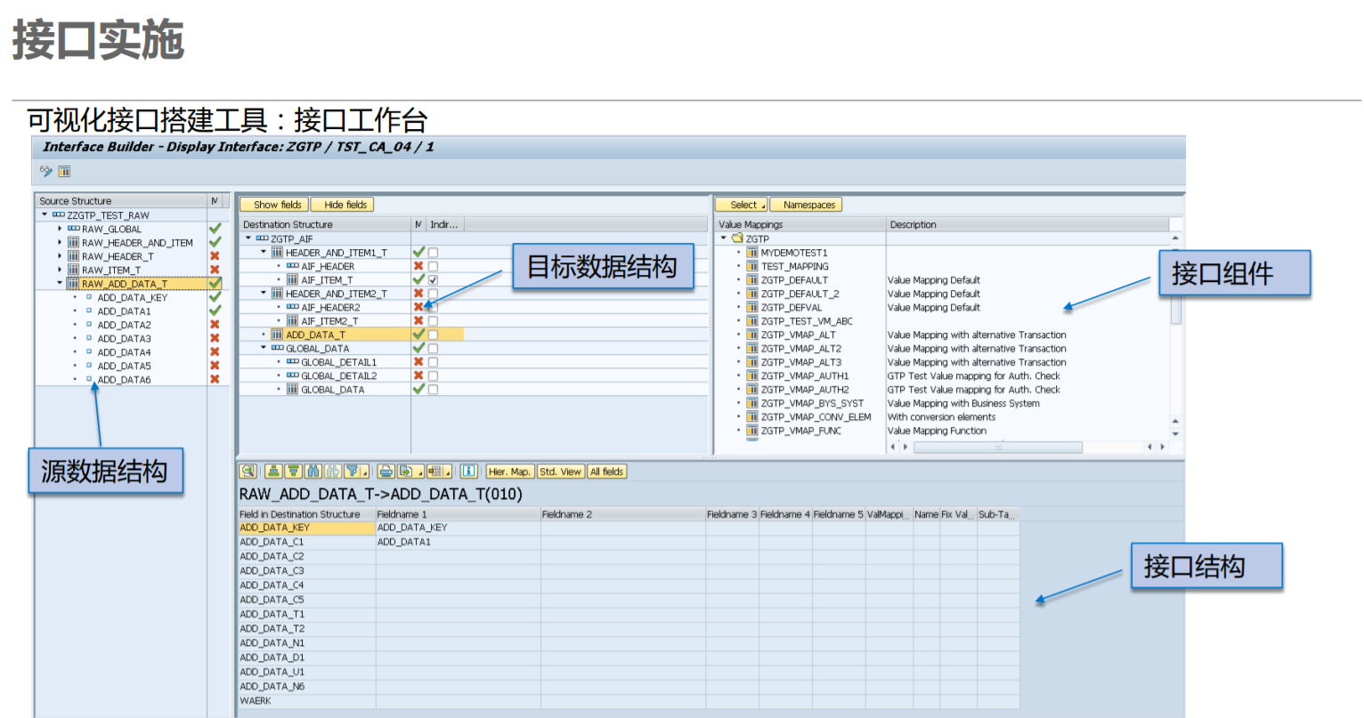Open the detail view with magnifier icon
The height and width of the screenshot is (718, 1364).
248,472
